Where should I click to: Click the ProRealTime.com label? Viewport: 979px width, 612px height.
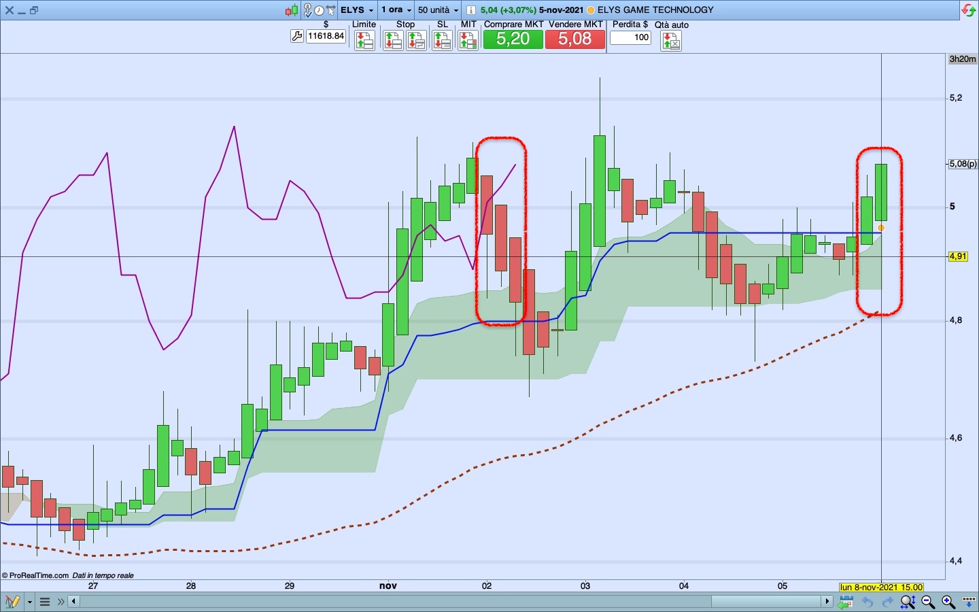pos(39,575)
